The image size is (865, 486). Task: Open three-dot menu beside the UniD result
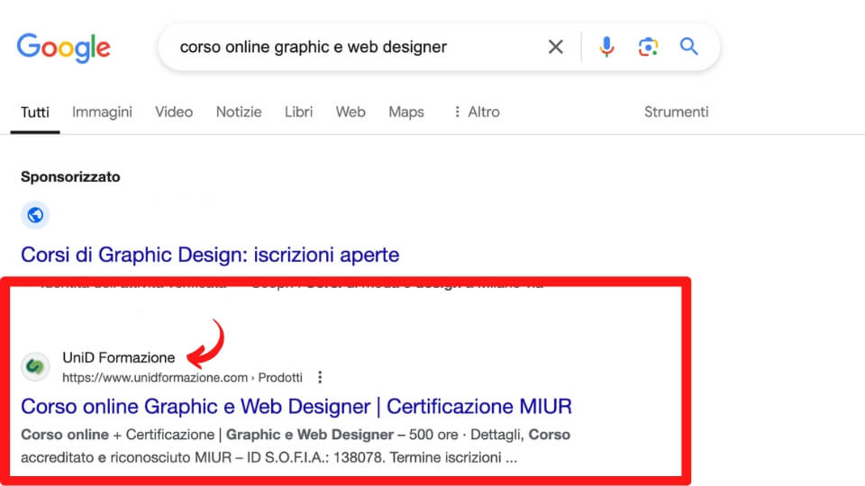pos(320,377)
